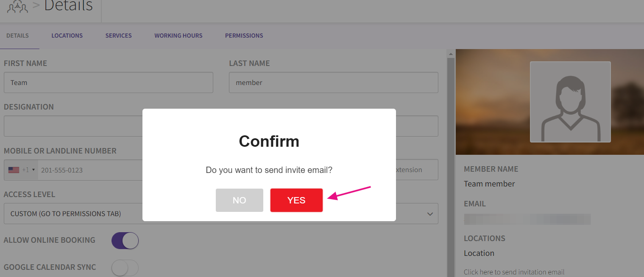Click the team members icon in header

[x=17, y=7]
